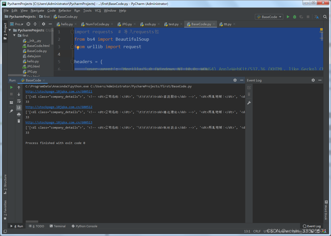Open Run panel settings gear

(x=235, y=80)
